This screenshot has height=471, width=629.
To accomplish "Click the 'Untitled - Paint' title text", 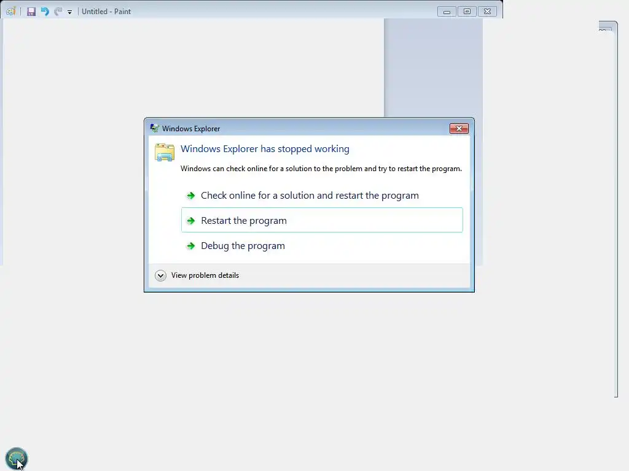I will [106, 12].
